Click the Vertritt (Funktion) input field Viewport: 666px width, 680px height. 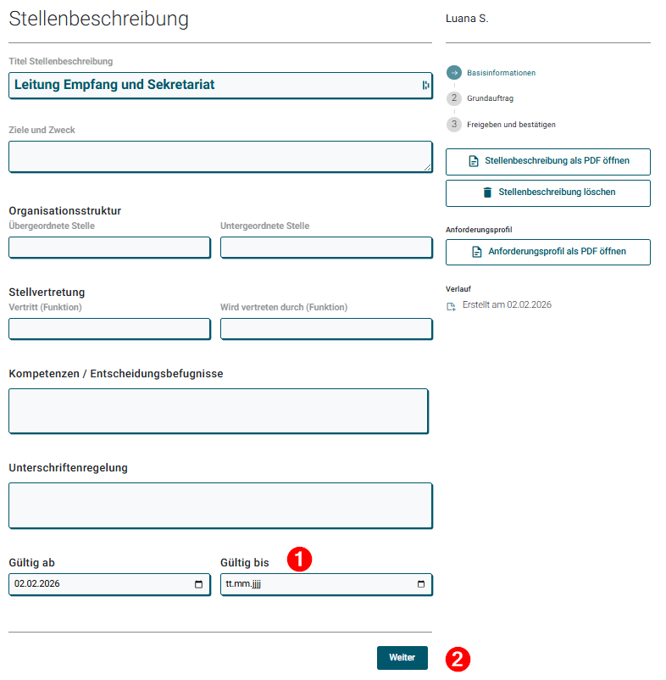108,328
